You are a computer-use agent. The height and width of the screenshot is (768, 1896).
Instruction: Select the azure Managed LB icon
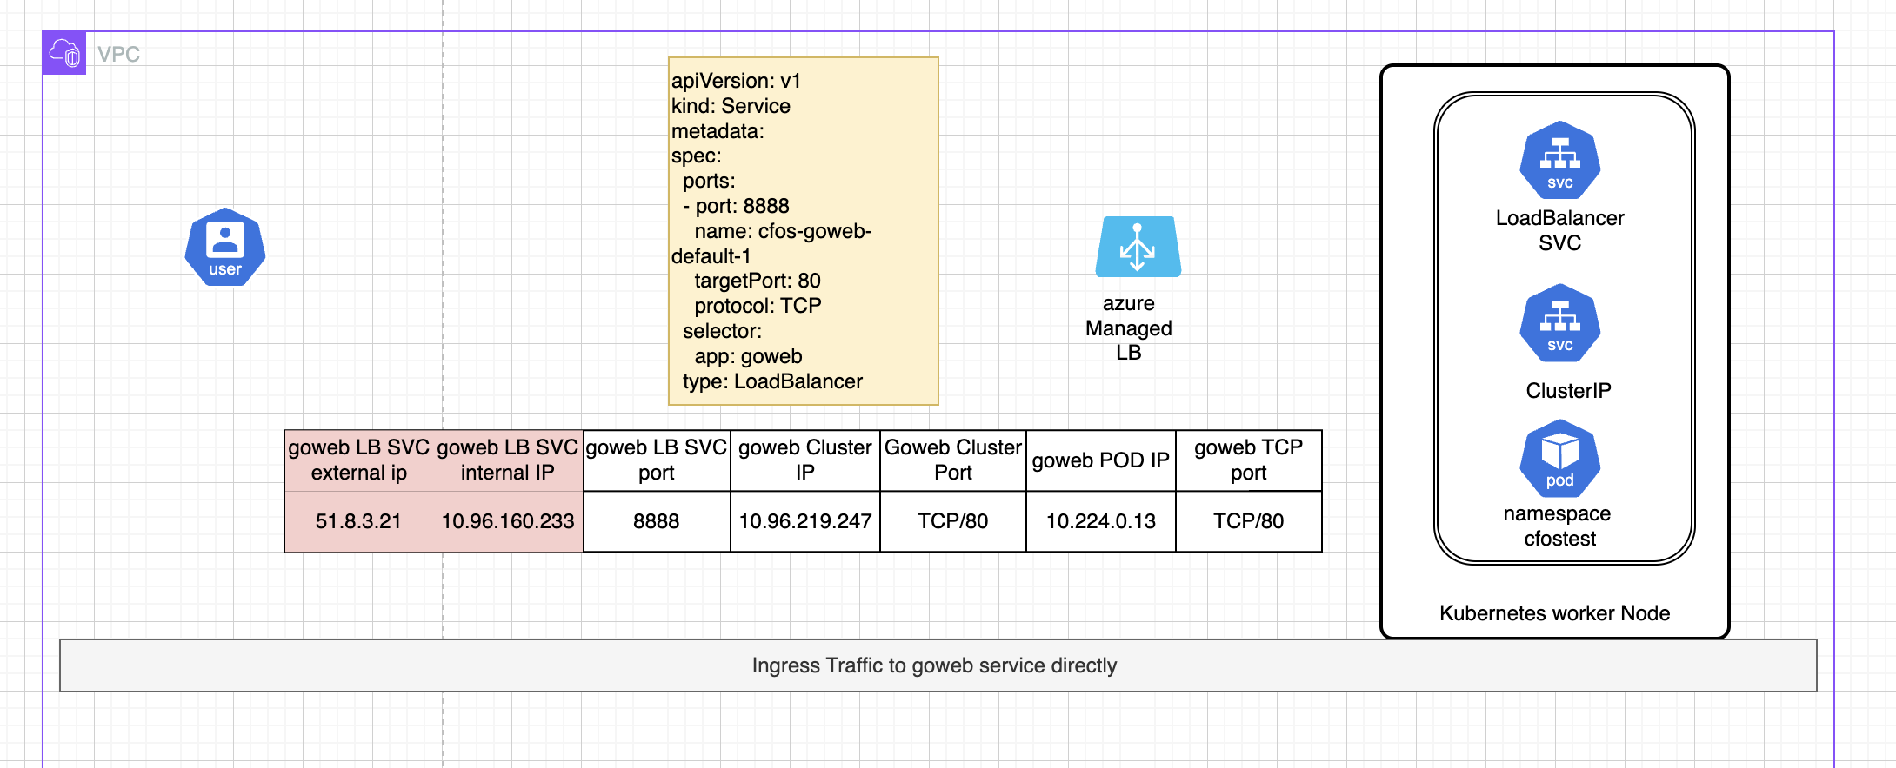(x=1138, y=247)
